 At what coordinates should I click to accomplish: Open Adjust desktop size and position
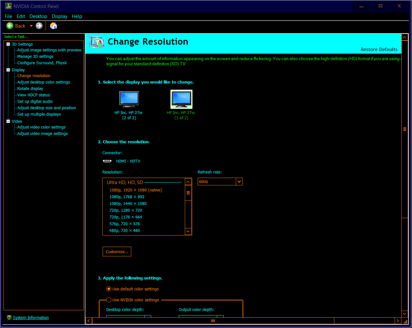[x=47, y=108]
